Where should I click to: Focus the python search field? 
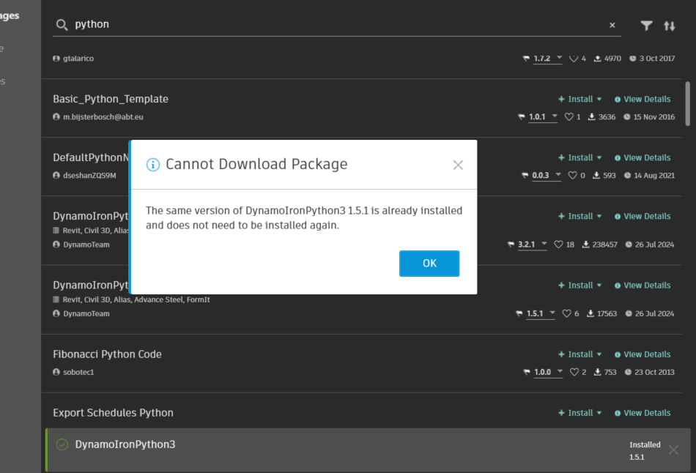pos(337,25)
